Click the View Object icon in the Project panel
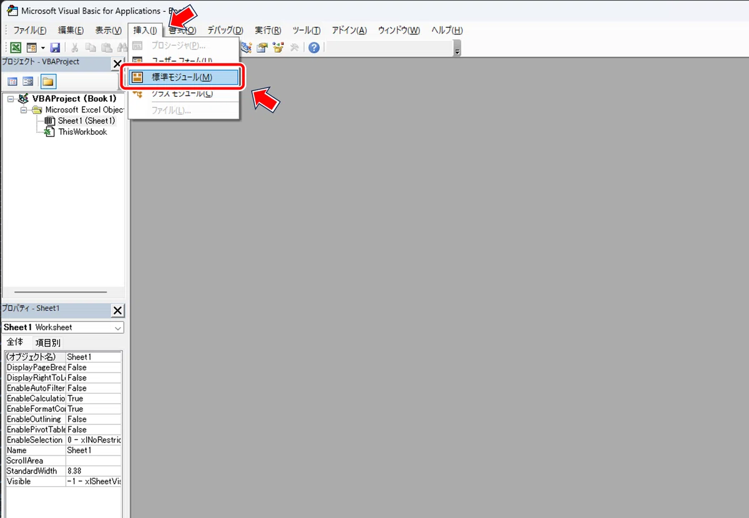The image size is (749, 518). 27,82
